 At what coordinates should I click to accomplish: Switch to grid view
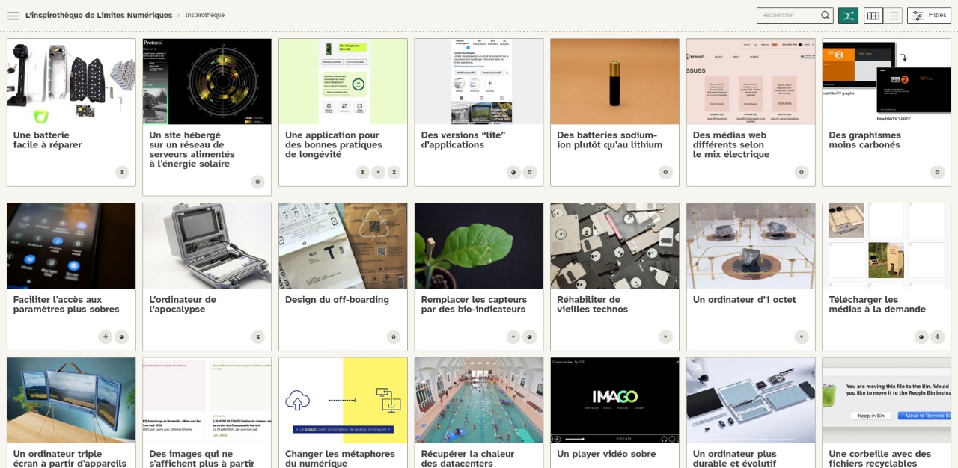[x=873, y=16]
